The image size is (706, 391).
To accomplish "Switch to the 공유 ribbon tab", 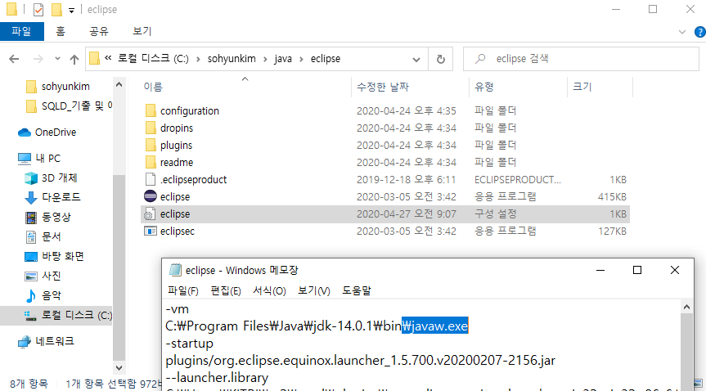I will 99,31.
